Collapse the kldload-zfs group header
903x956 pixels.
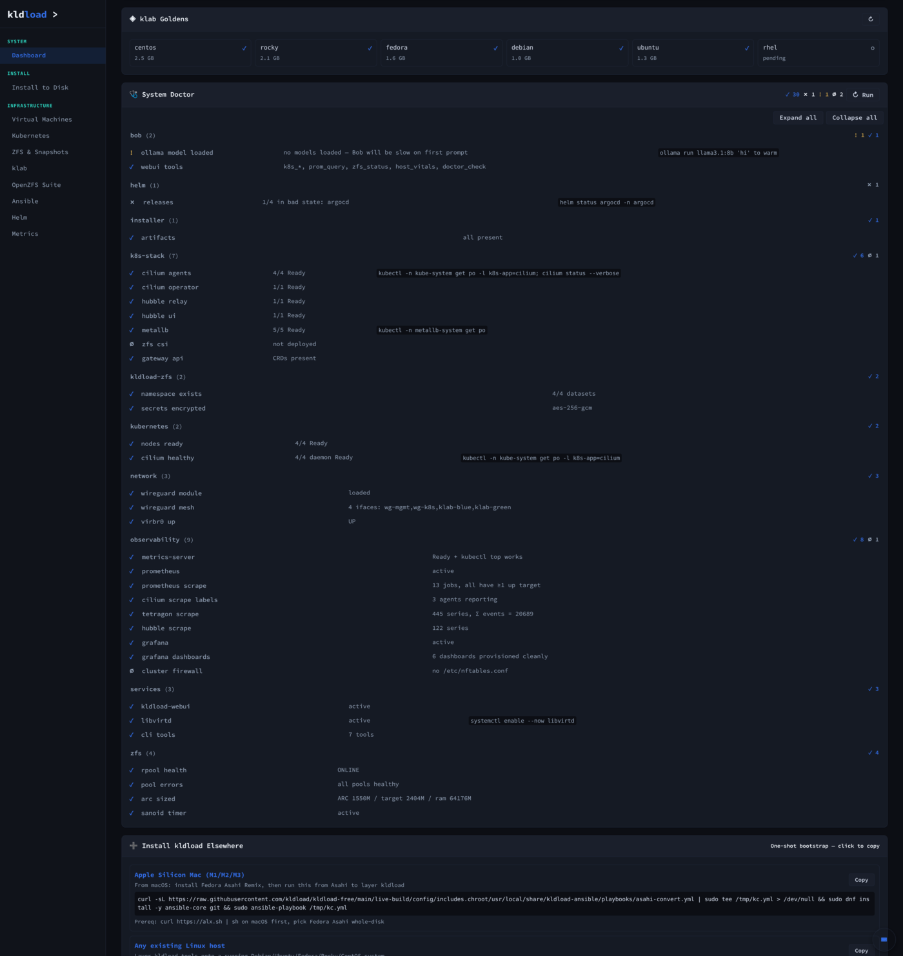point(504,376)
